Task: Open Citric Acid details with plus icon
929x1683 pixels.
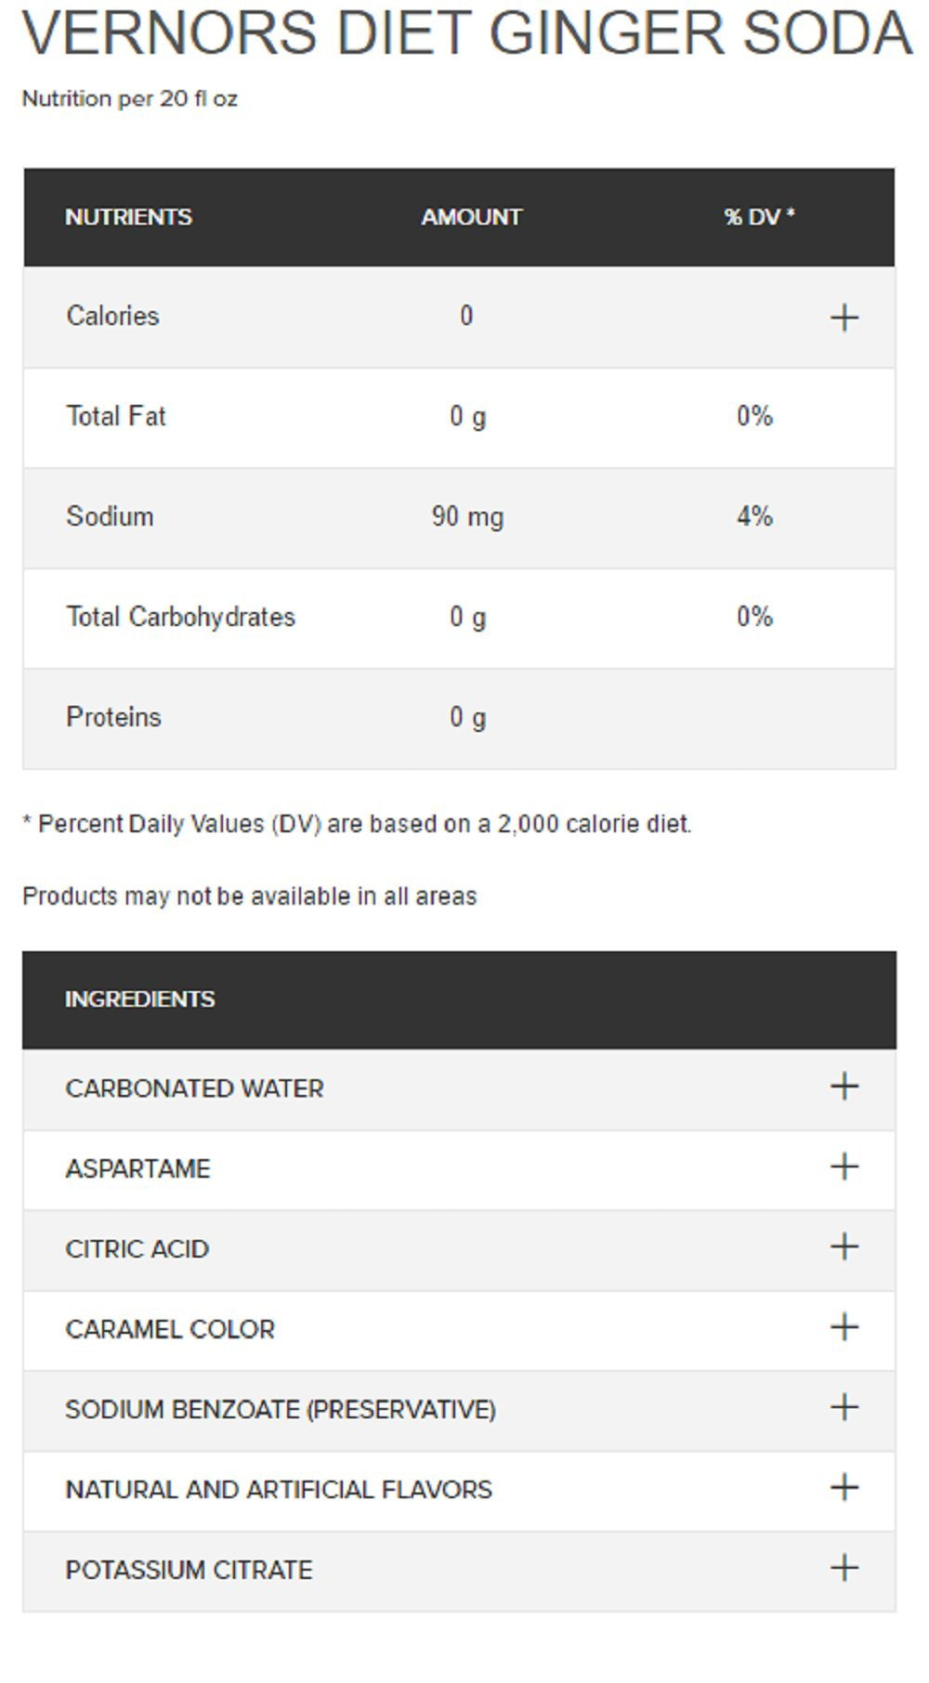Action: point(844,1246)
